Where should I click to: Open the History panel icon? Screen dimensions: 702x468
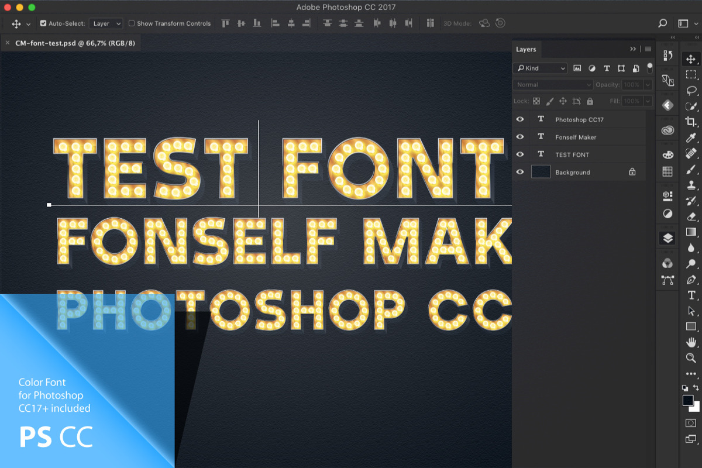pos(667,55)
